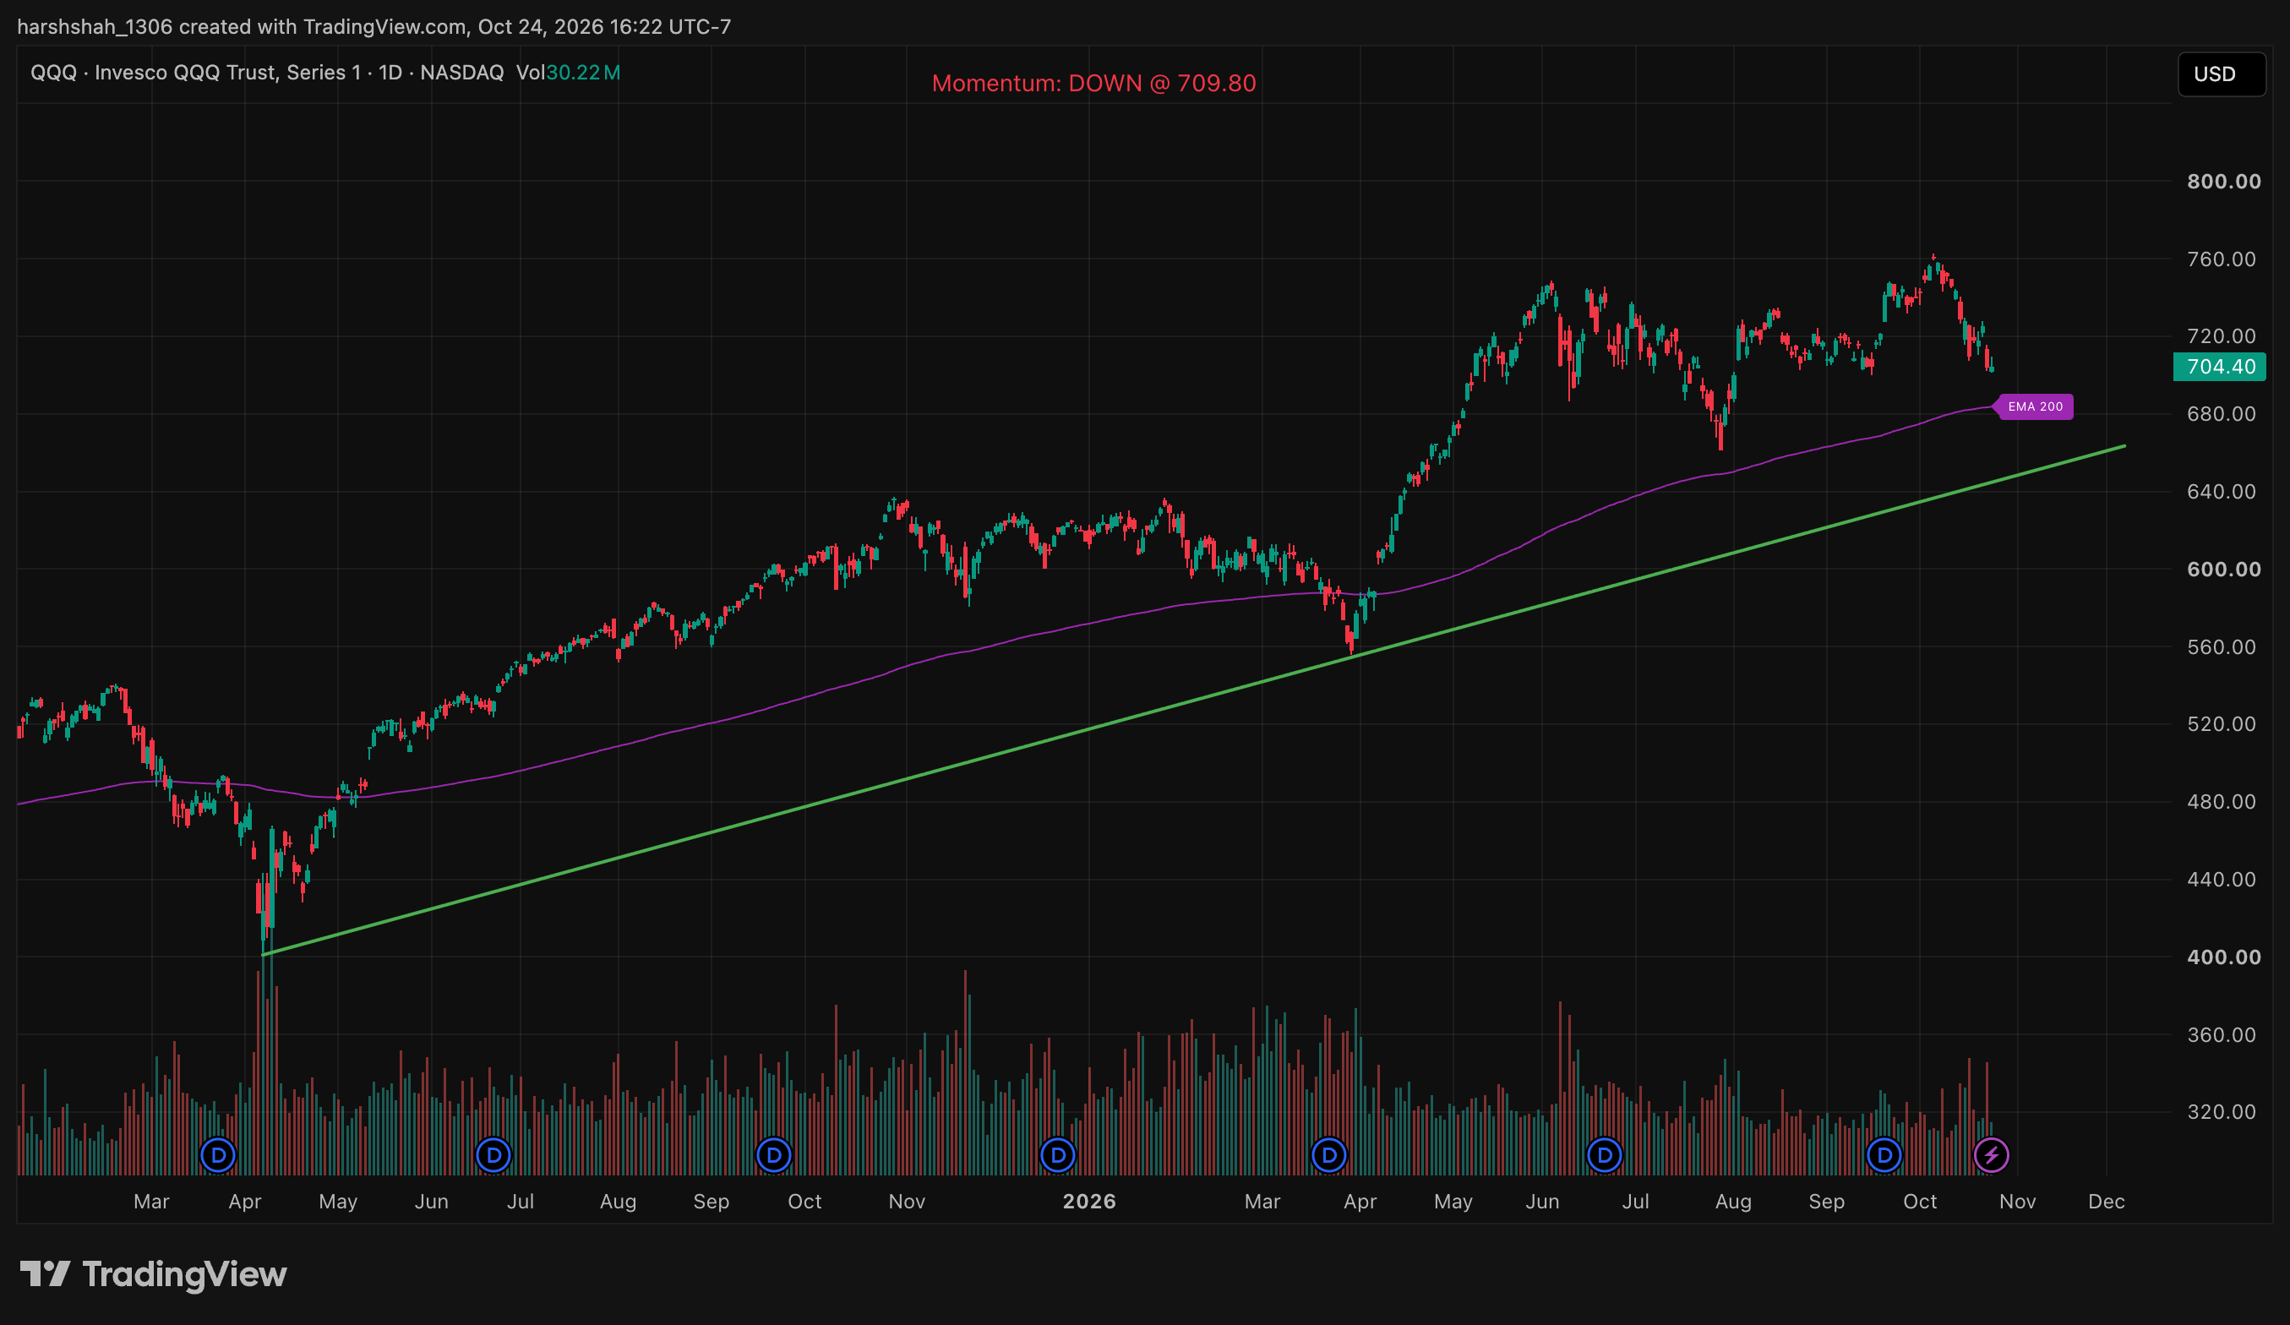Click the dividend marker icon near late December 2025

coord(1058,1155)
